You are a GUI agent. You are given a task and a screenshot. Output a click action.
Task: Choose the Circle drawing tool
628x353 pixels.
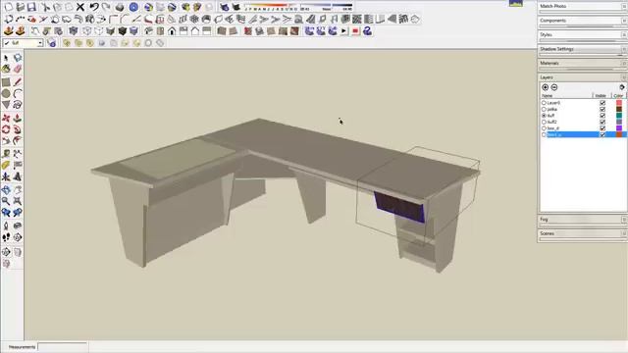point(6,94)
